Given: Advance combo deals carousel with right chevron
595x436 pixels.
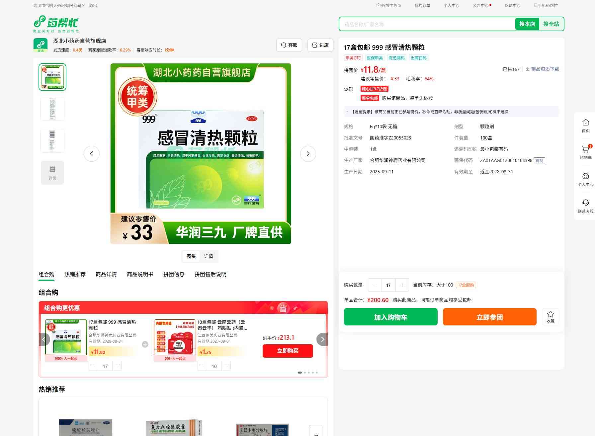Looking at the screenshot, I should click(x=322, y=339).
